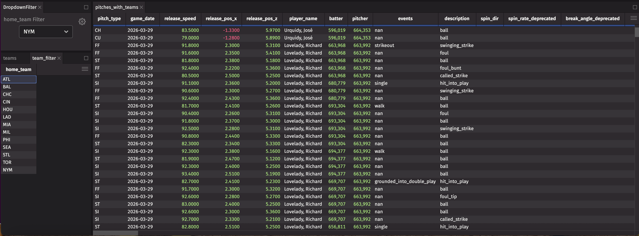
Task: Open home_team table hamburger menu
Action: (x=85, y=69)
